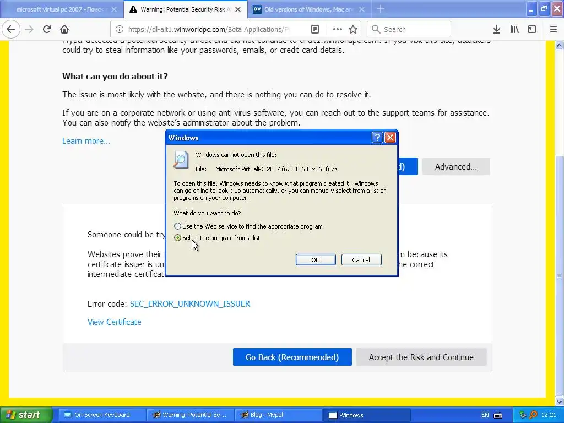564x423 pixels.
Task: Click the file search icon in dialog
Action: 181,160
